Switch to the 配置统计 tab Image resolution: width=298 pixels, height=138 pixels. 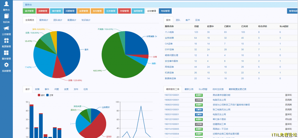72,20
